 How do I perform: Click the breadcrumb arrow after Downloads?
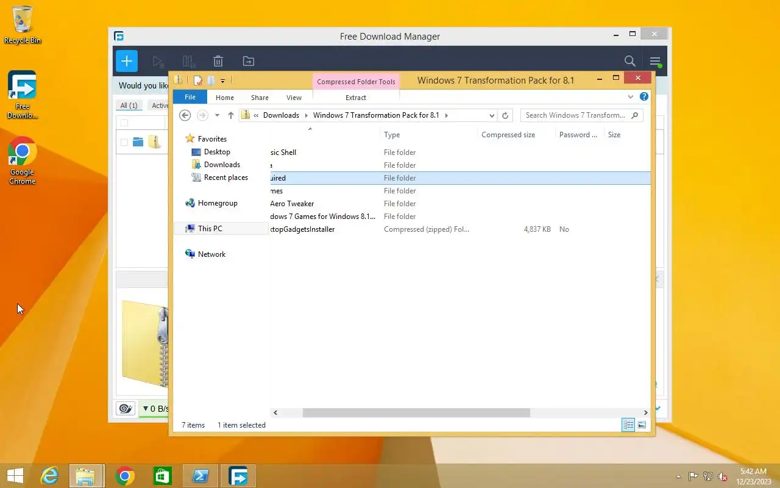point(307,115)
